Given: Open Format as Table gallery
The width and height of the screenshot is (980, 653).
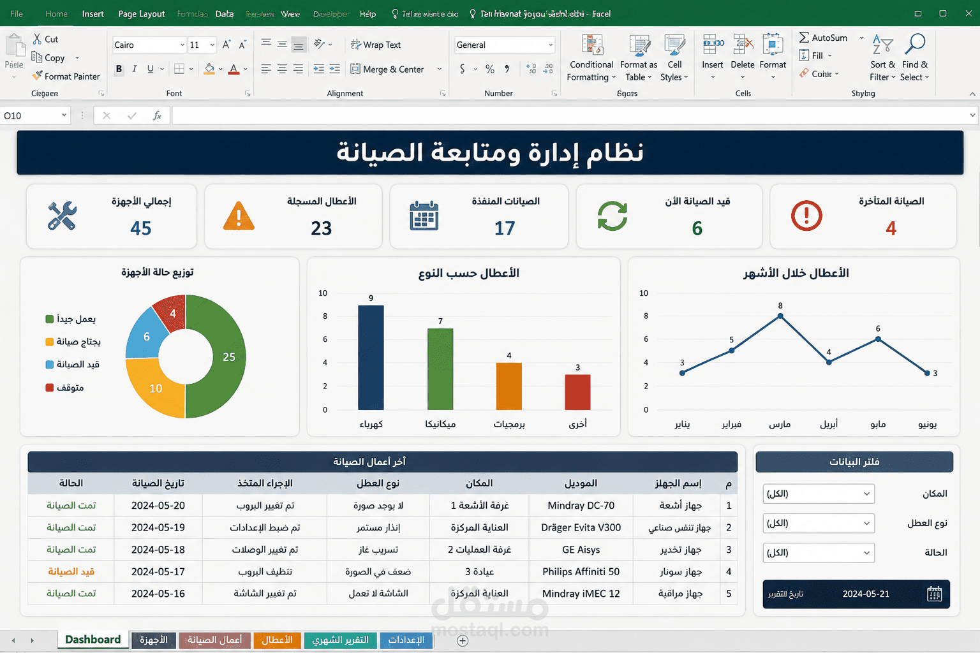Looking at the screenshot, I should tap(639, 58).
